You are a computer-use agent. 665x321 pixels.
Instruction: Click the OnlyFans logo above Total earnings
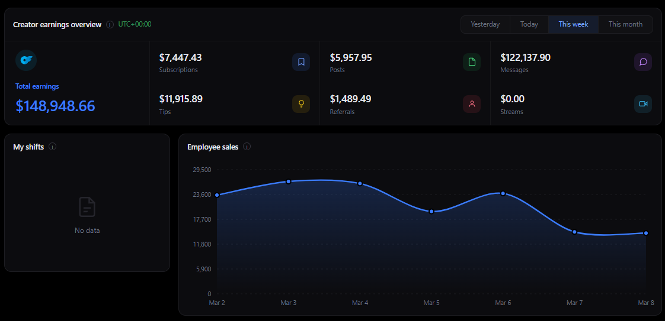(26, 60)
